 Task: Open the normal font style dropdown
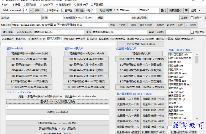[18, 10]
